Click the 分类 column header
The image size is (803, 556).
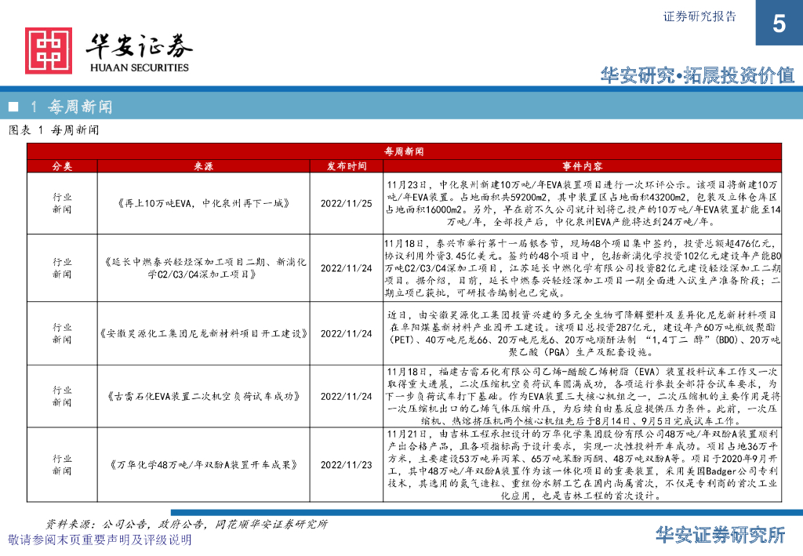[62, 166]
